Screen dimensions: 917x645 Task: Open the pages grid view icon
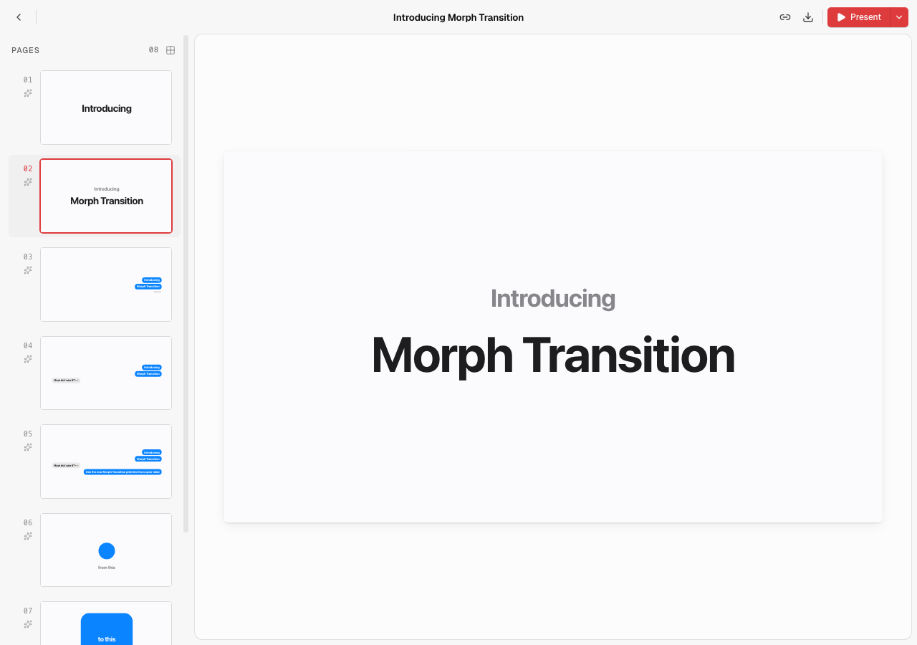click(171, 50)
